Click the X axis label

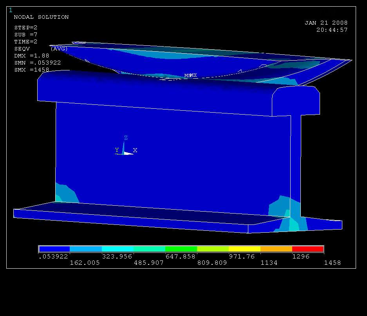[x=135, y=150]
